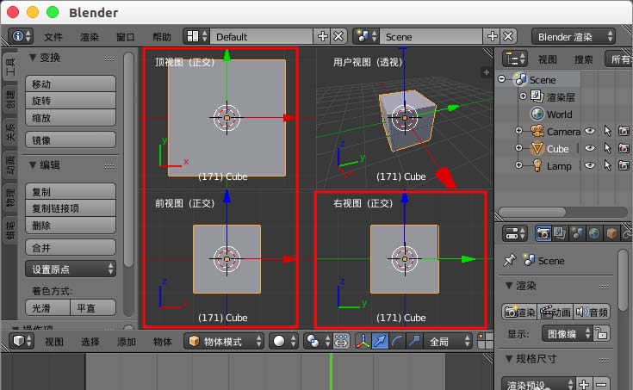The width and height of the screenshot is (633, 390).
Task: Enable the rotate manipulator arc
Action: click(x=397, y=341)
